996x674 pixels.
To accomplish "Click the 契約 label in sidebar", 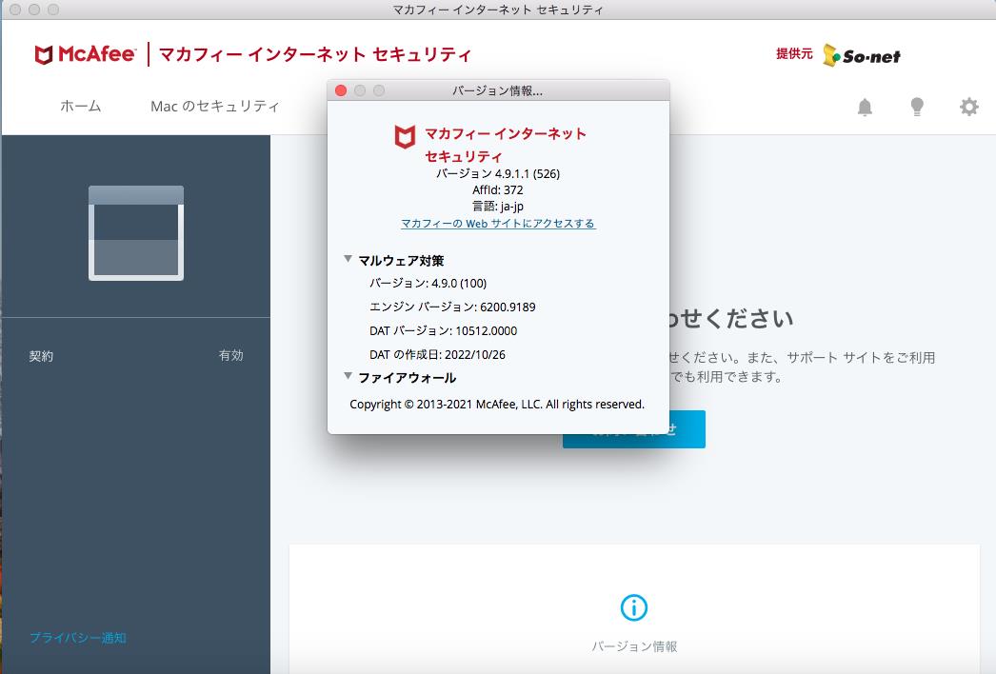I will click(x=41, y=356).
